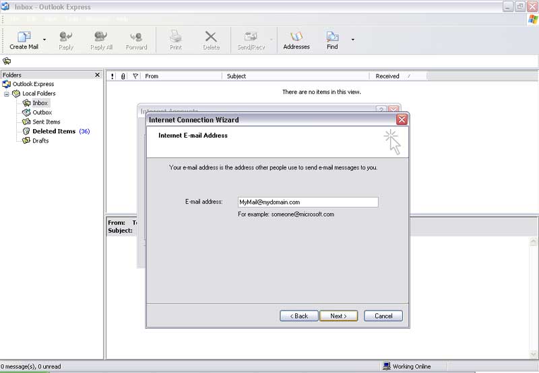Open the Drafts folder
Screen dimensions: 539x373
(x=36, y=140)
